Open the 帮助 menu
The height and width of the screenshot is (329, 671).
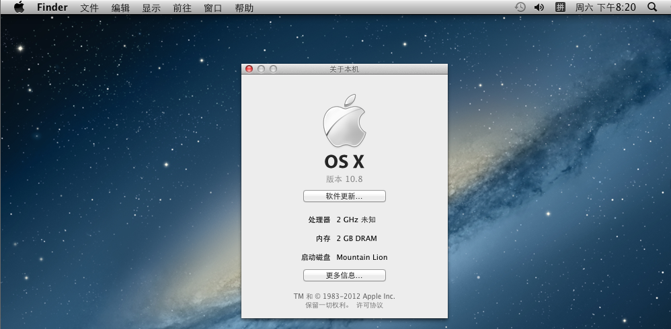244,7
